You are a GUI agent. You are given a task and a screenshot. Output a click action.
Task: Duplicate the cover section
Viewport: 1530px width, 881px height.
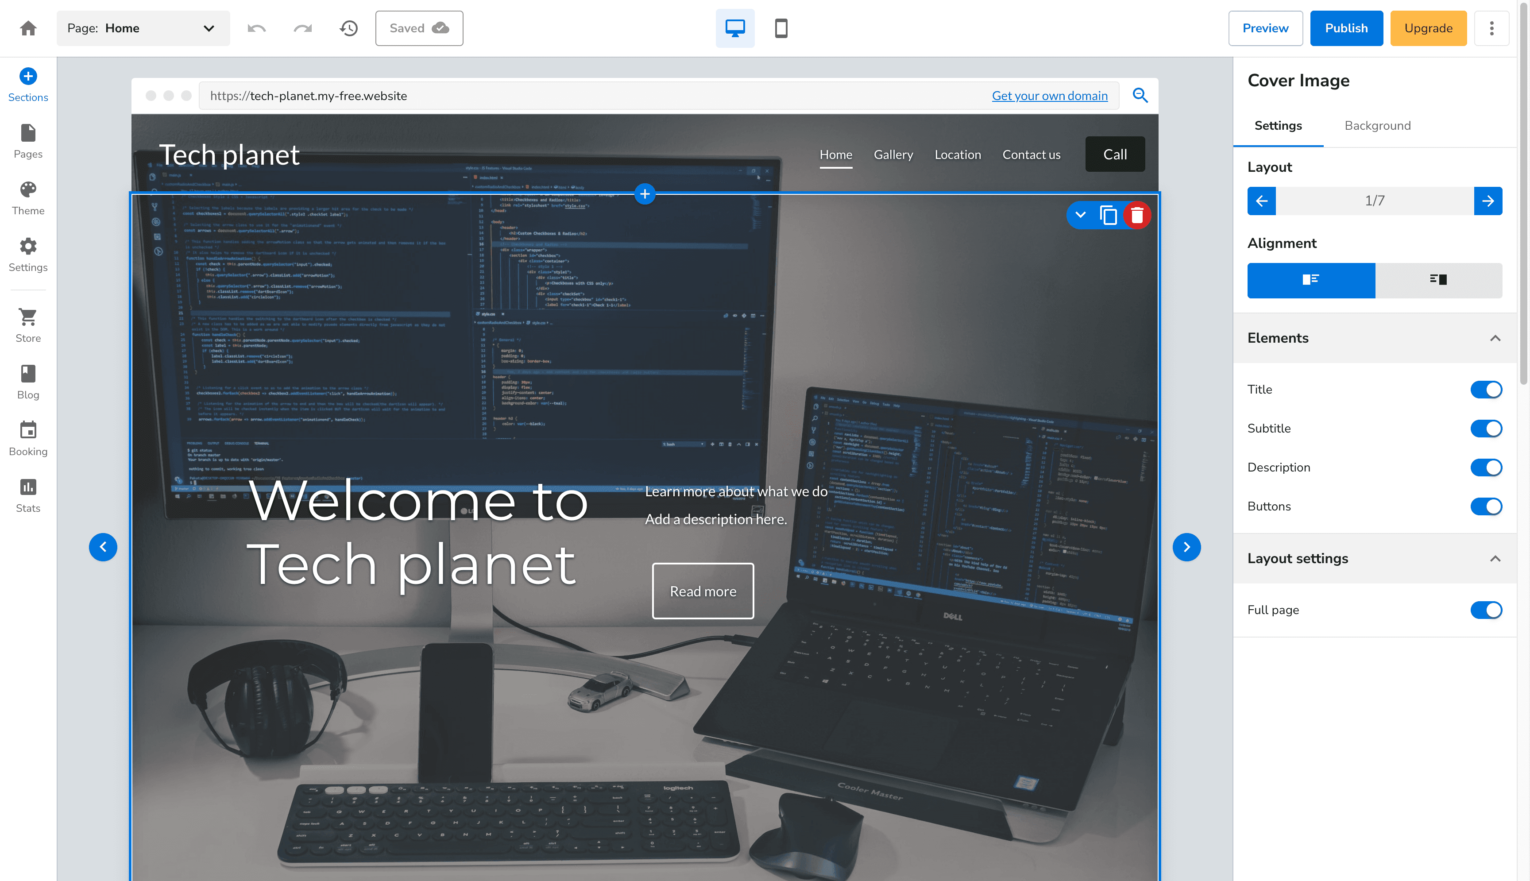tap(1109, 215)
